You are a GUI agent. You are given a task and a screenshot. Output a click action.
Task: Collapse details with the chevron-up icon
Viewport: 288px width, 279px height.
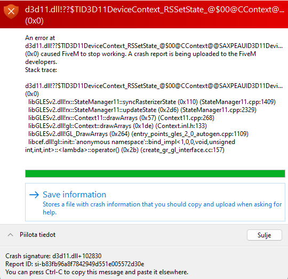[x=11, y=235]
